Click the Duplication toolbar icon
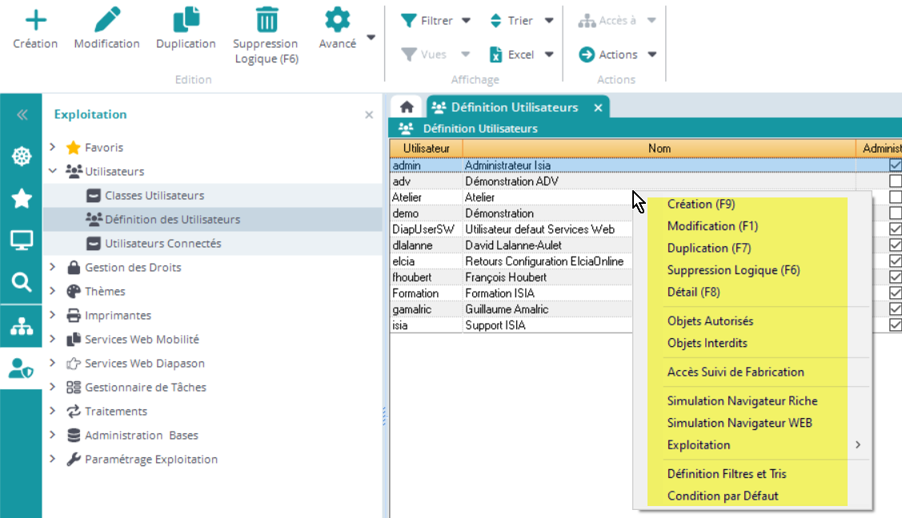 (x=186, y=20)
